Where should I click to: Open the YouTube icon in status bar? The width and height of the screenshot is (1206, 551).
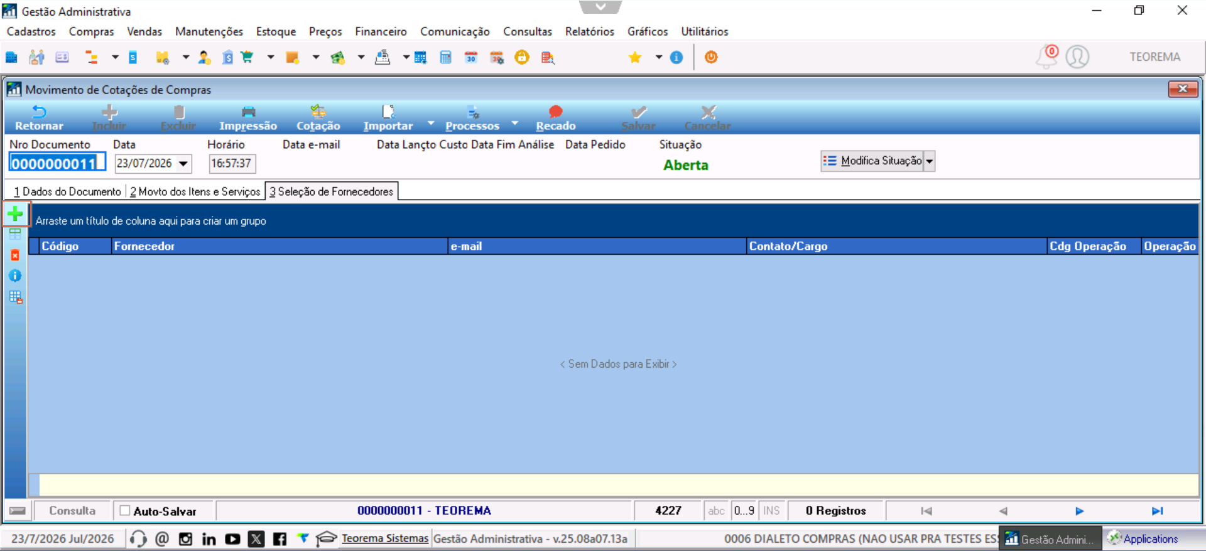click(x=232, y=539)
